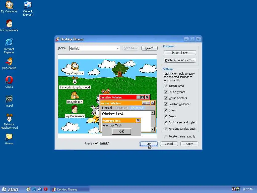
Task: Click Outlook Express quick launch icon
Action: [x=40, y=189]
